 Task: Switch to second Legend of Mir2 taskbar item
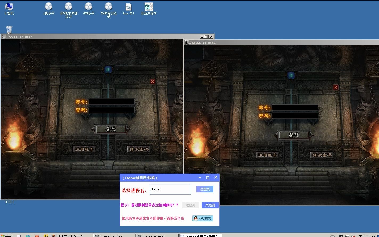157,236
